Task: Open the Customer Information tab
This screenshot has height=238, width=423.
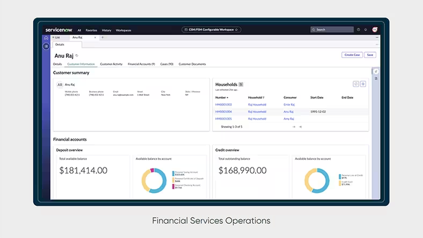Action: [81, 64]
